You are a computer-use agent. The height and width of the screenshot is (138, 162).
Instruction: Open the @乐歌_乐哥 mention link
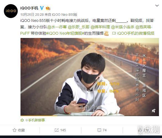point(79,27)
